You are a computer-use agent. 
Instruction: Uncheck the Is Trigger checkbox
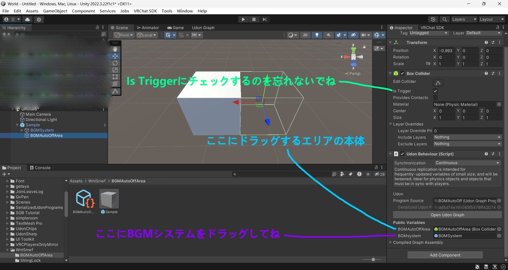point(435,91)
